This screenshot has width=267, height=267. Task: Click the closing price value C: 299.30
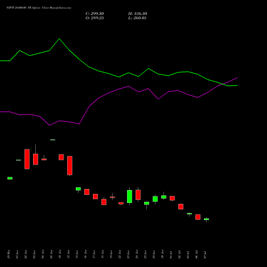(95, 14)
